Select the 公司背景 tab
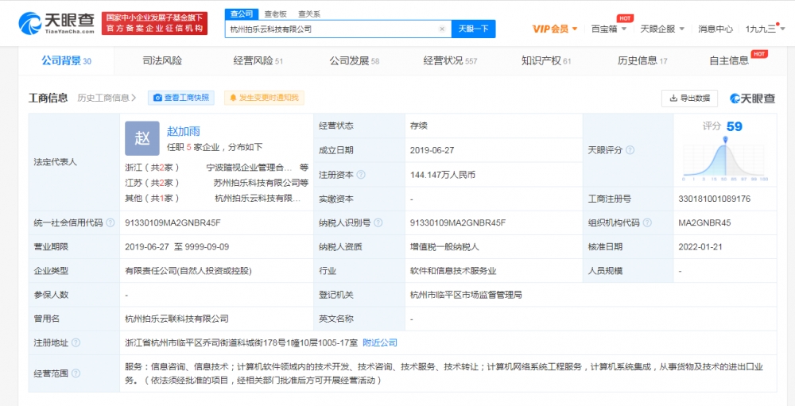This screenshot has height=406, width=795. point(66,61)
